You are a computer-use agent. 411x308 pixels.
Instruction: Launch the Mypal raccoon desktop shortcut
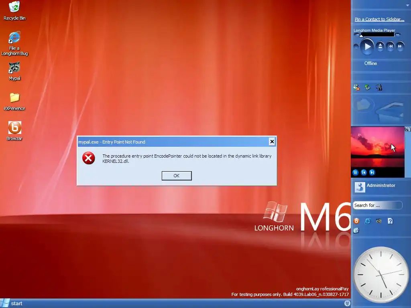tap(14, 71)
